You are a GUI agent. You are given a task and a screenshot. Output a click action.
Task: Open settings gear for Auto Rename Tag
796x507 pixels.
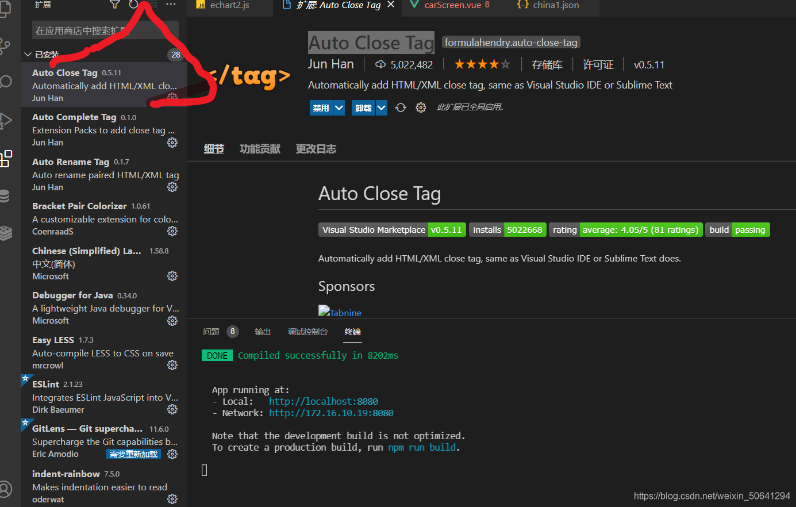coord(172,187)
